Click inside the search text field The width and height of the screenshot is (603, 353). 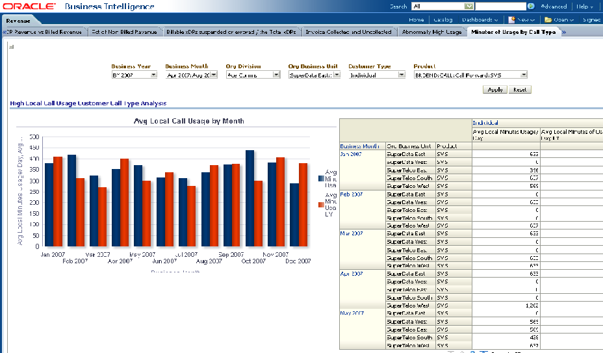pyautogui.click(x=500, y=6)
